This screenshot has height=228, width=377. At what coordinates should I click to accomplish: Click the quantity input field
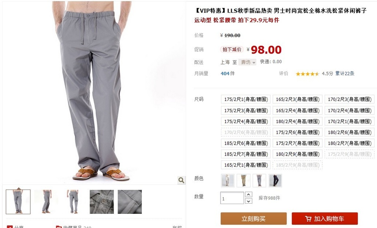(x=232, y=198)
